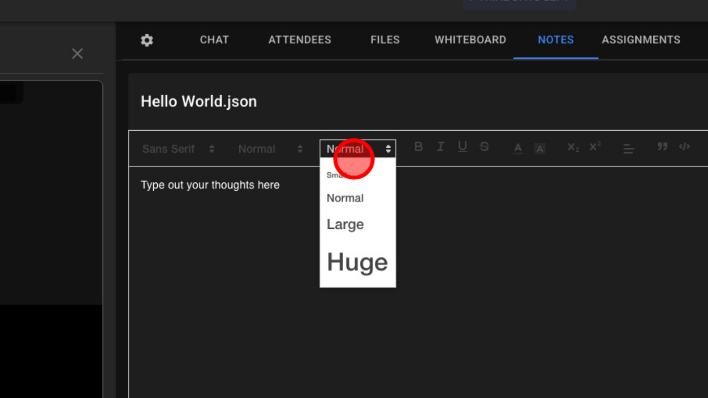Close the left panel with X
This screenshot has height=398, width=708.
click(77, 54)
